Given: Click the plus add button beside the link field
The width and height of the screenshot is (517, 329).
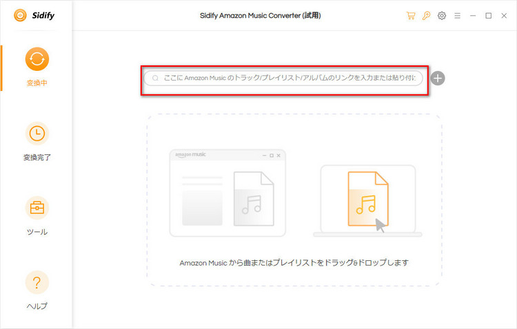Looking at the screenshot, I should 438,78.
